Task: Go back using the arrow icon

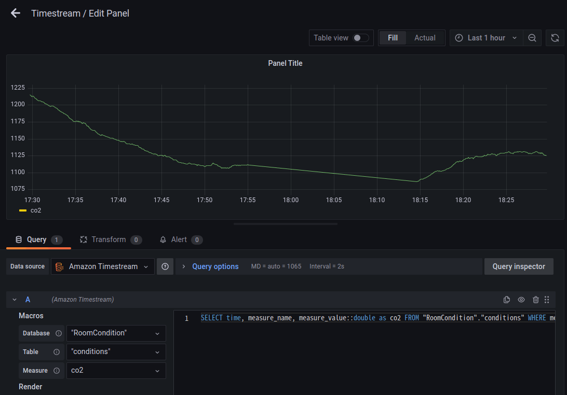Action: point(16,13)
